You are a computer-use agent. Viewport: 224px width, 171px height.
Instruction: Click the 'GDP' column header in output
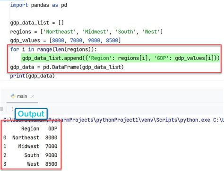click(52, 129)
